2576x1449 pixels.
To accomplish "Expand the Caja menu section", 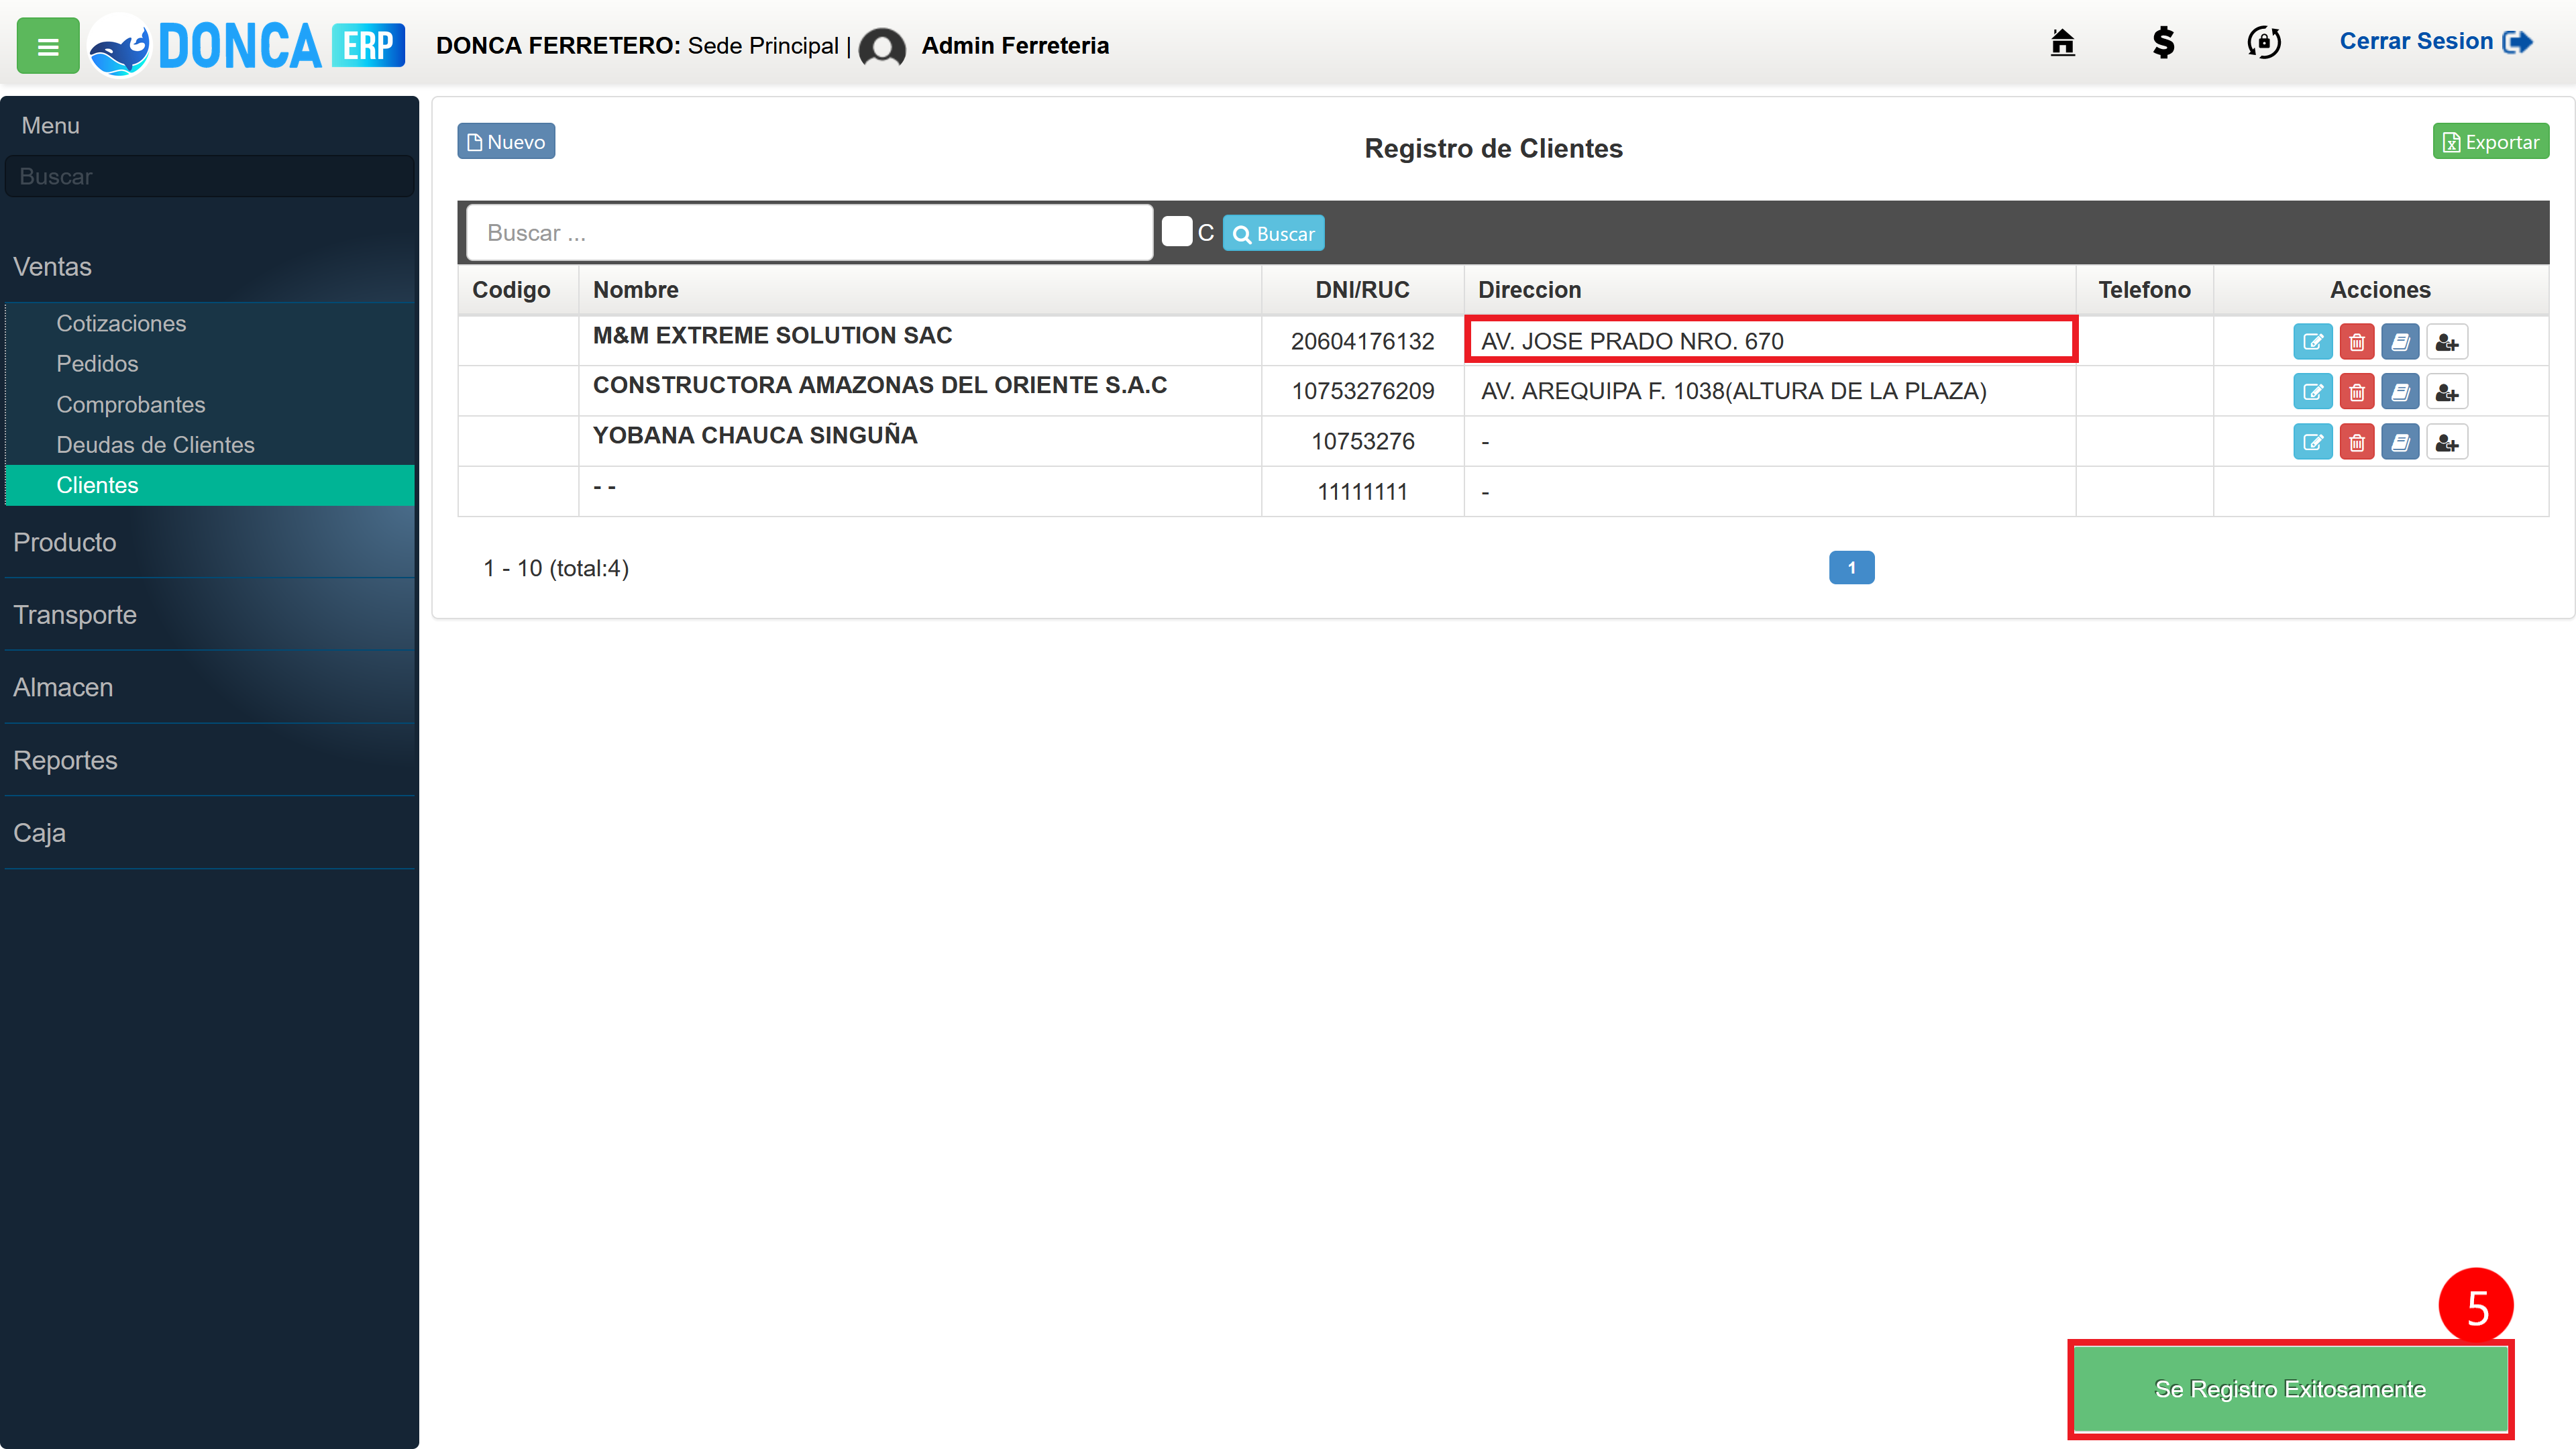I will (x=209, y=833).
